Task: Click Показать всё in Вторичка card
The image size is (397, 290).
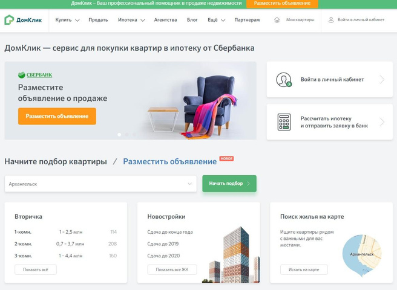Action: tap(36, 269)
